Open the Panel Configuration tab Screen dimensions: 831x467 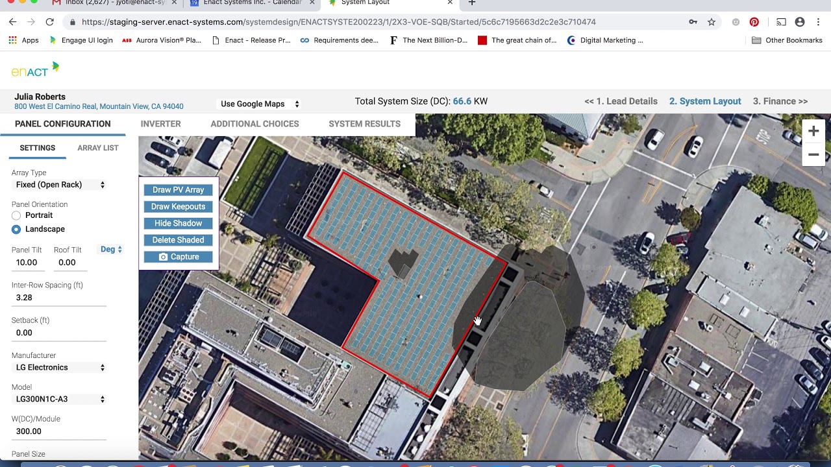pos(63,124)
